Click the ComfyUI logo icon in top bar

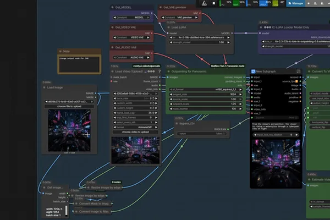point(204,3)
